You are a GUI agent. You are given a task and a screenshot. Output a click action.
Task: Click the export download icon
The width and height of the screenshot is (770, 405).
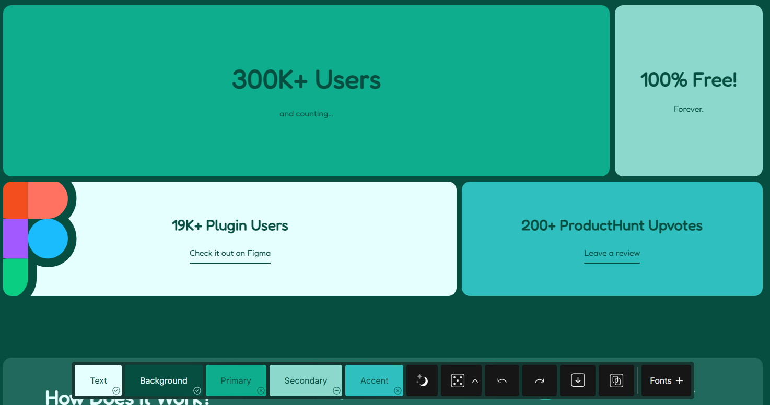tap(577, 380)
